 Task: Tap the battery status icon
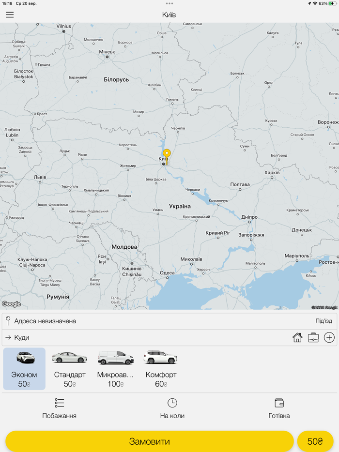click(332, 3)
